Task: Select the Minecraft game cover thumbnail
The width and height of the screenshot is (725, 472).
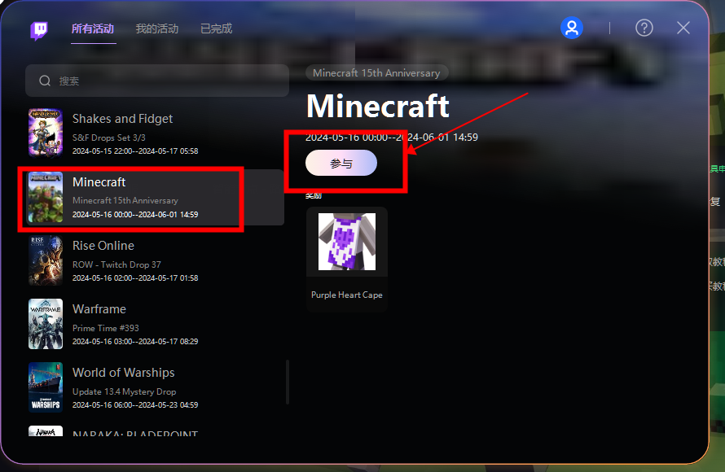Action: coord(46,197)
